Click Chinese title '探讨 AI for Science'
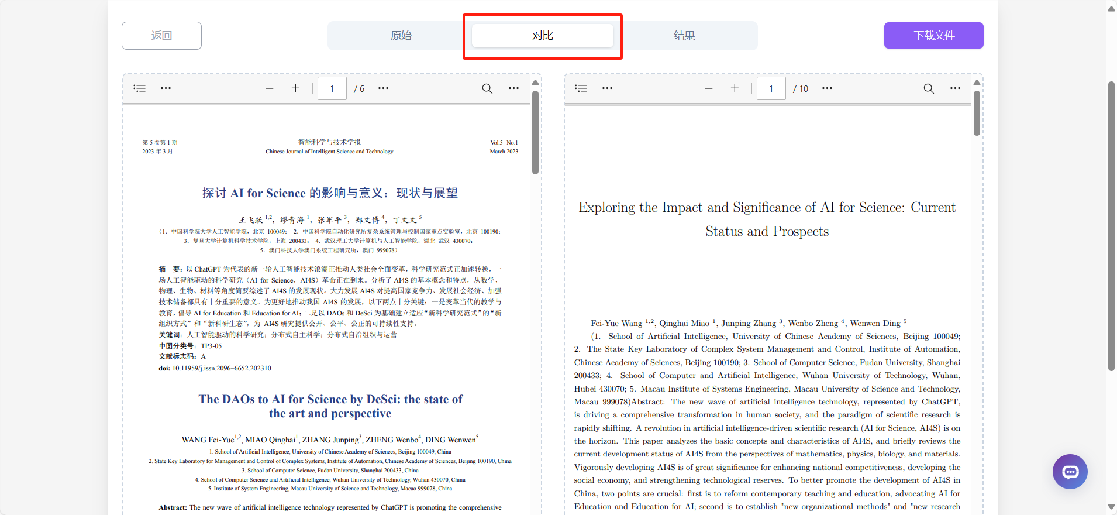Image resolution: width=1117 pixels, height=515 pixels. click(x=330, y=193)
